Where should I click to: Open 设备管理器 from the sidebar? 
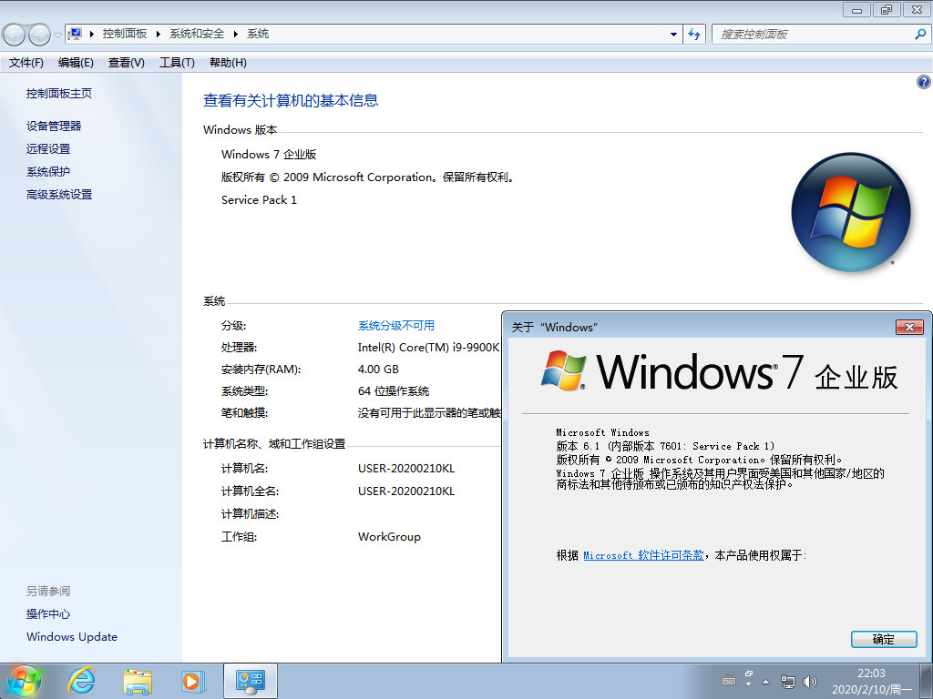[53, 126]
